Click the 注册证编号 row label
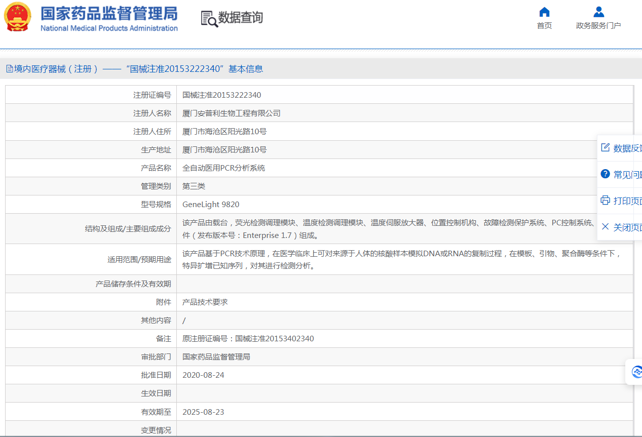This screenshot has height=437, width=642. pyautogui.click(x=152, y=95)
